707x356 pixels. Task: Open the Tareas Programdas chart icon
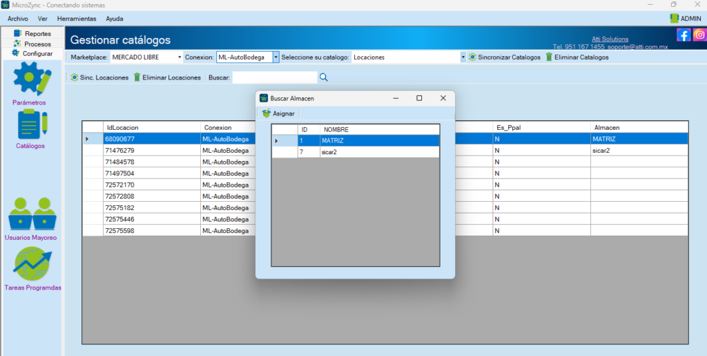[32, 264]
